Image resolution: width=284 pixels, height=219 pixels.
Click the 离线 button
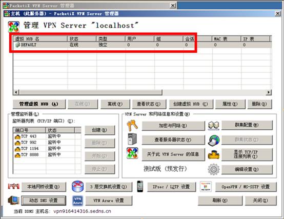(115, 104)
